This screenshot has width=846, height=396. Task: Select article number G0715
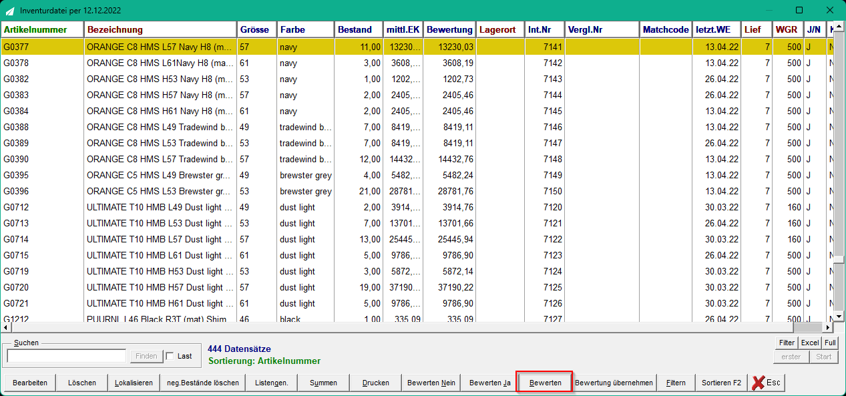point(16,255)
